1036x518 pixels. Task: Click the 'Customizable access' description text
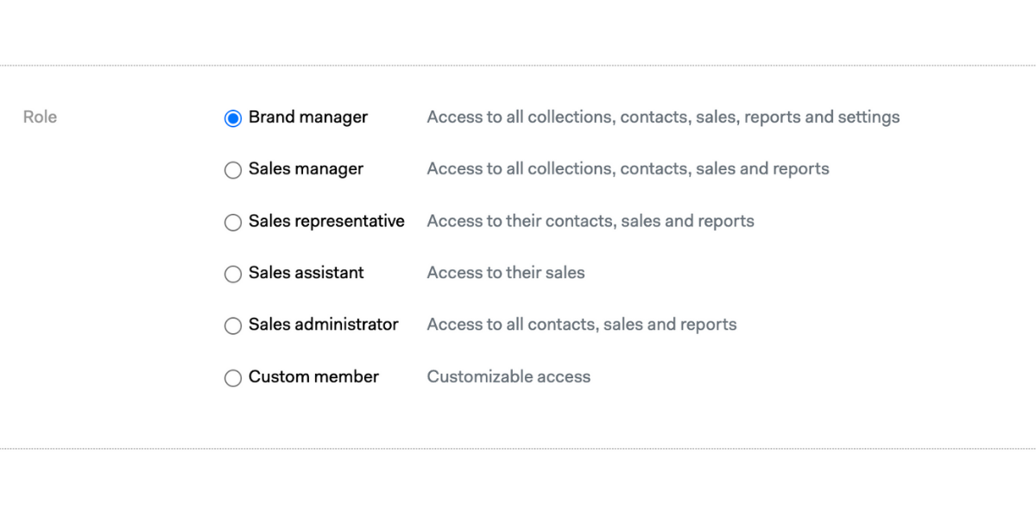[509, 376]
